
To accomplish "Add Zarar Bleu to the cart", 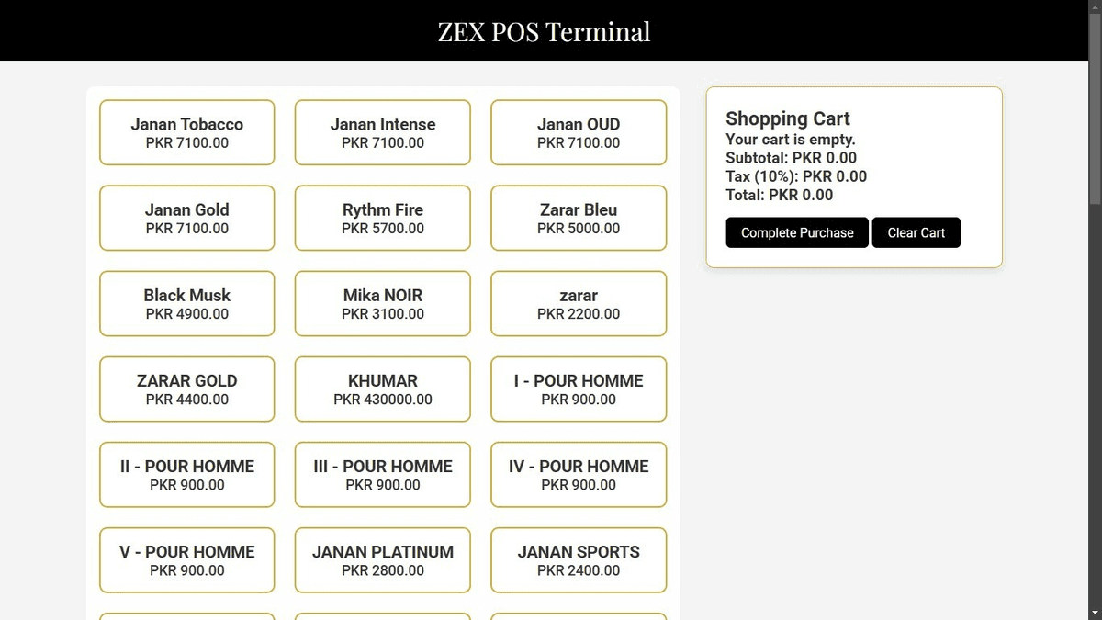I will [x=578, y=218].
